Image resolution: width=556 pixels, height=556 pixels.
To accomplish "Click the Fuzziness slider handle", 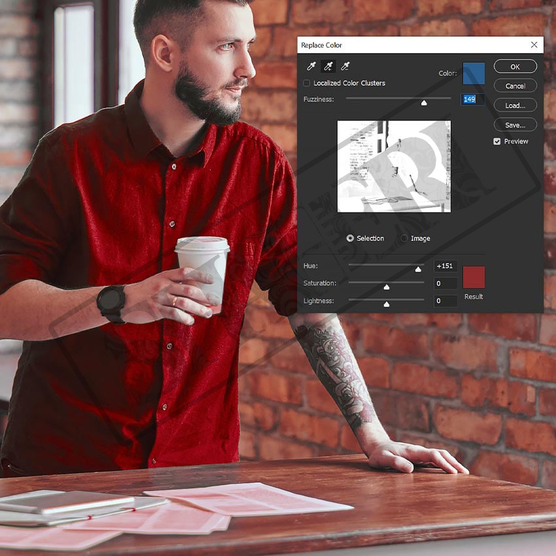I will pos(424,103).
